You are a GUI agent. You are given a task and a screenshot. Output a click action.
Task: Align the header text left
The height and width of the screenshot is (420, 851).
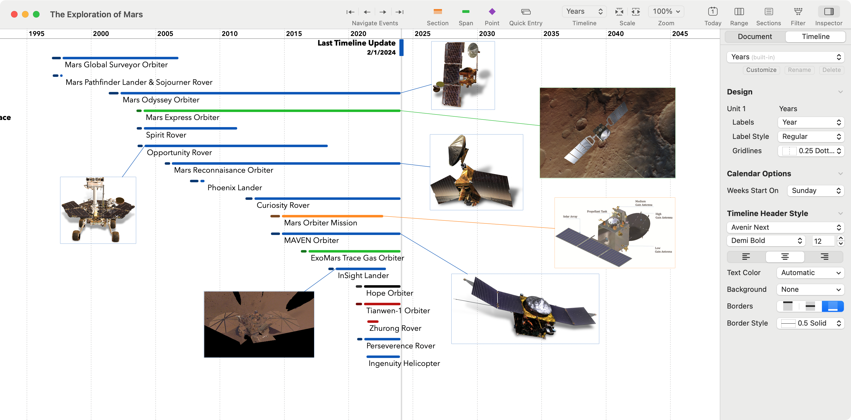746,257
